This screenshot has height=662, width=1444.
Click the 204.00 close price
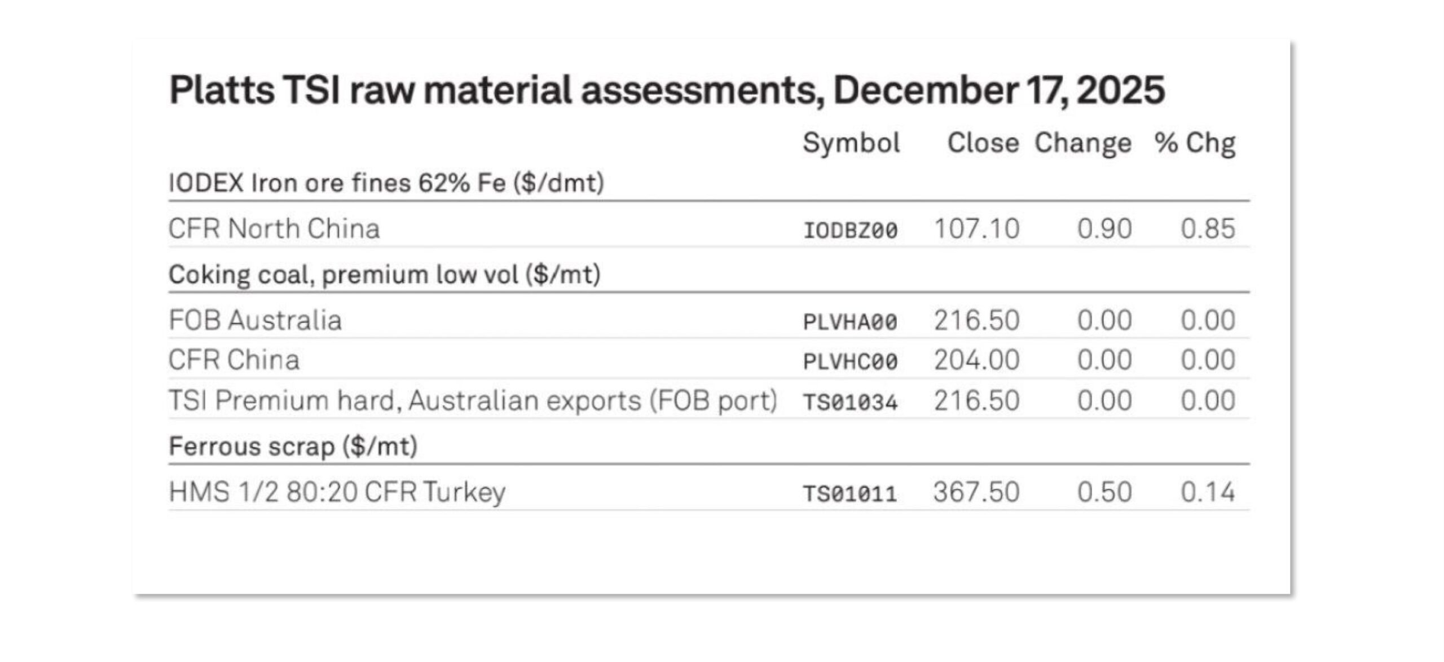point(976,360)
